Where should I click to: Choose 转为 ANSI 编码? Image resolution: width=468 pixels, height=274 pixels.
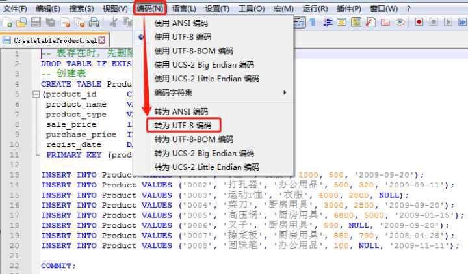click(x=181, y=111)
